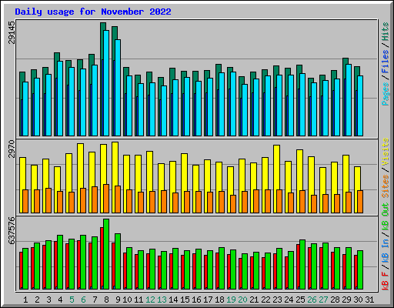Viewport: 394px width, 308px height.
Task: Click the 2970 y-axis maximum label
Action: pyautogui.click(x=12, y=149)
